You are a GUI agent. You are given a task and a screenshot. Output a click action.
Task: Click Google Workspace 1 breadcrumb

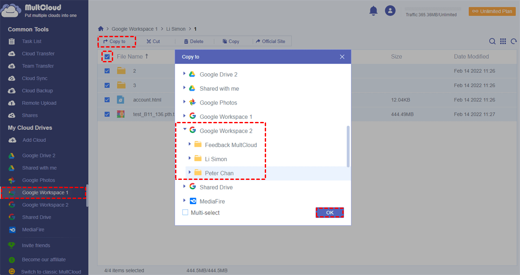pyautogui.click(x=134, y=29)
